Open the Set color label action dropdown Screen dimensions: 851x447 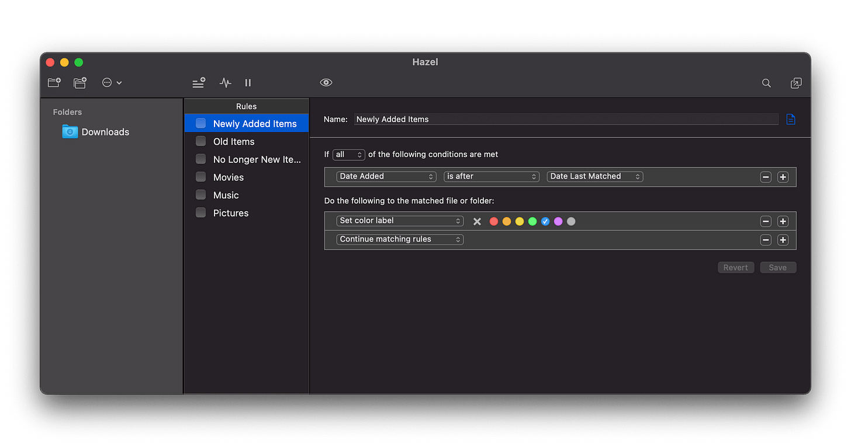coord(400,221)
